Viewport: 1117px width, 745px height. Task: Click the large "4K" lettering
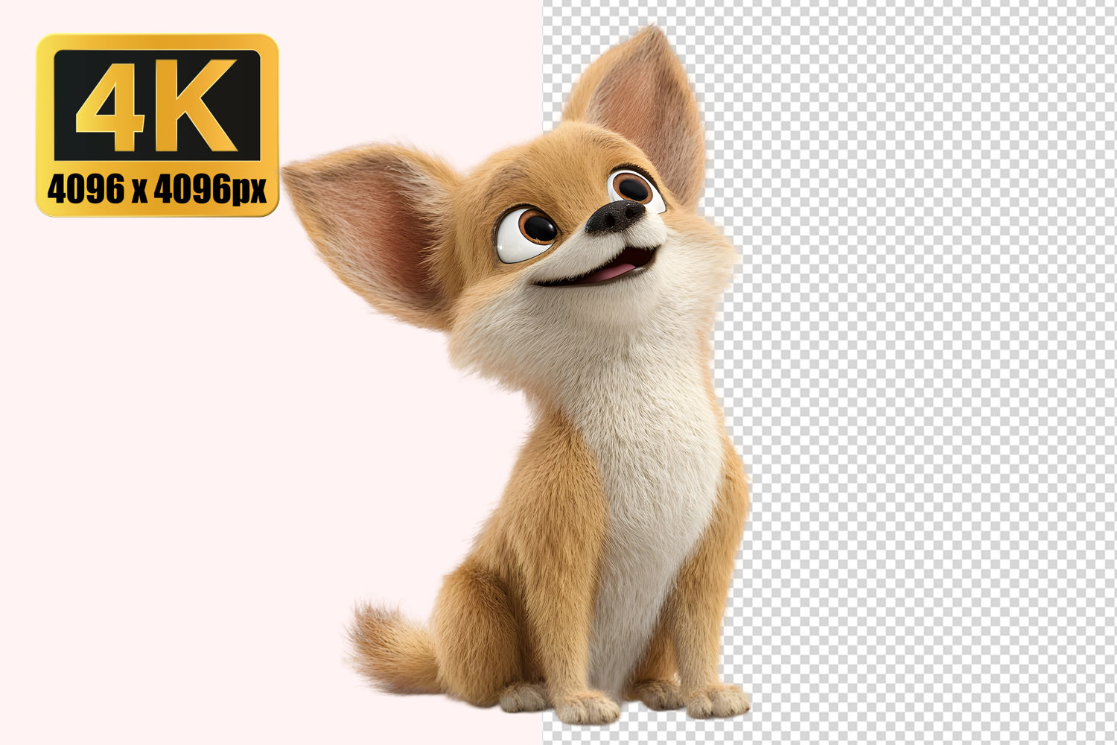coord(156,106)
